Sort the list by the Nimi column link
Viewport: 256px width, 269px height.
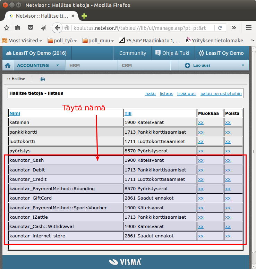15,113
